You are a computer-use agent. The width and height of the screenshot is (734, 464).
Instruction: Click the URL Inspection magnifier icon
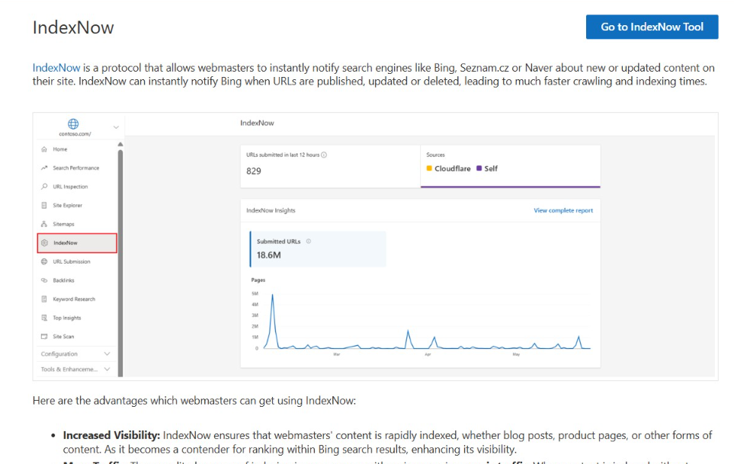pos(44,187)
